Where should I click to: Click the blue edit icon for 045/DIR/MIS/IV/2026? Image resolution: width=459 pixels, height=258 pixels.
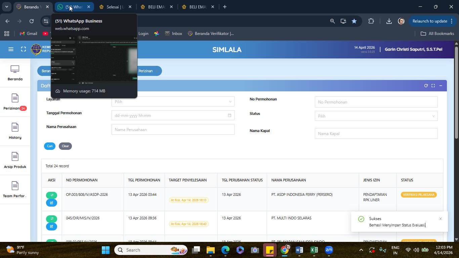pyautogui.click(x=52, y=226)
